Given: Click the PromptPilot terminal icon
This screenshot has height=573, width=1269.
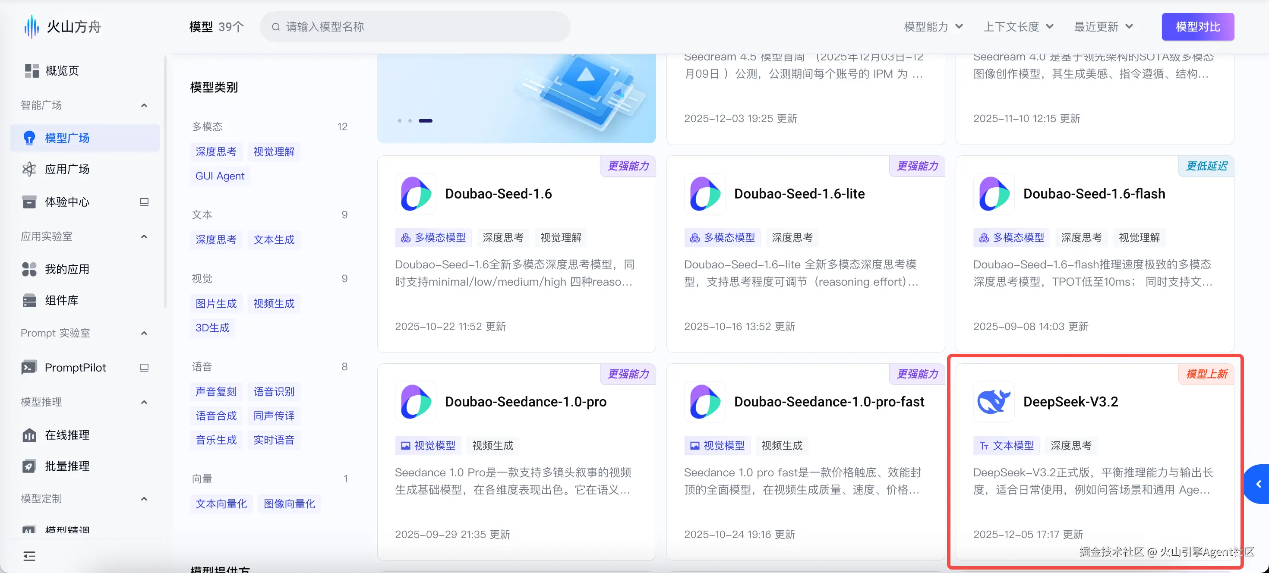Looking at the screenshot, I should [29, 368].
